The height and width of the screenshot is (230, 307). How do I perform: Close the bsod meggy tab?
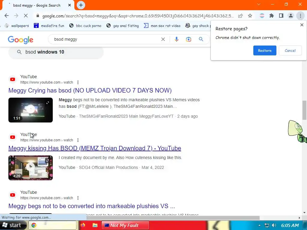70,5
